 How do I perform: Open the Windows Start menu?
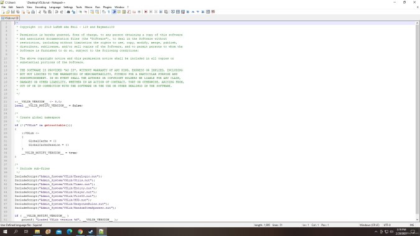tap(5, 232)
